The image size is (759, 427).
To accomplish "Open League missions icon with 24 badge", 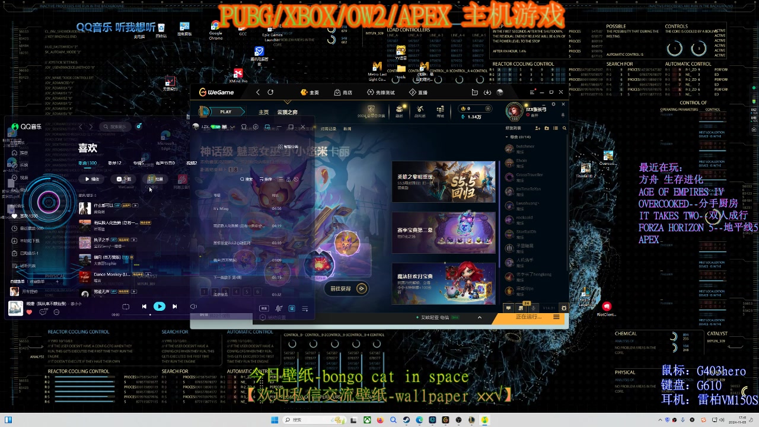I will click(x=521, y=308).
